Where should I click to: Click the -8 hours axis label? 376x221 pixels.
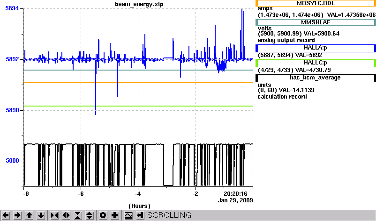coord(26,194)
